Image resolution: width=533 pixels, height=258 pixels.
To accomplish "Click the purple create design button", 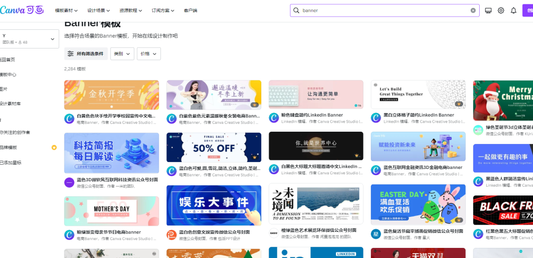I will click(528, 11).
